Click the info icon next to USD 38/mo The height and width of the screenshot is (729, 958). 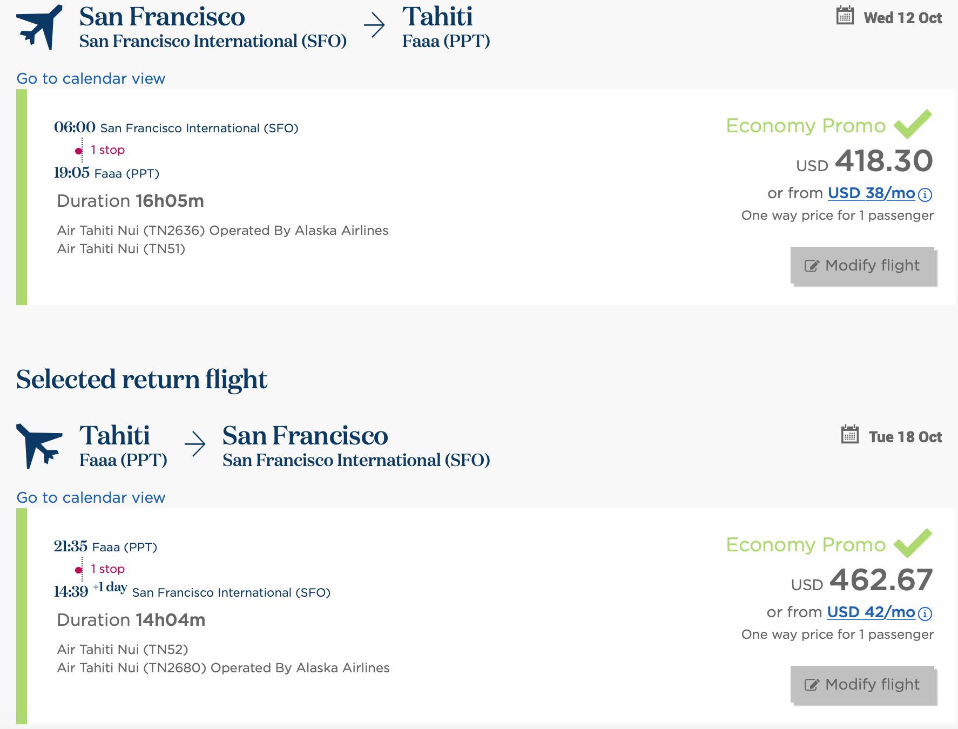925,194
